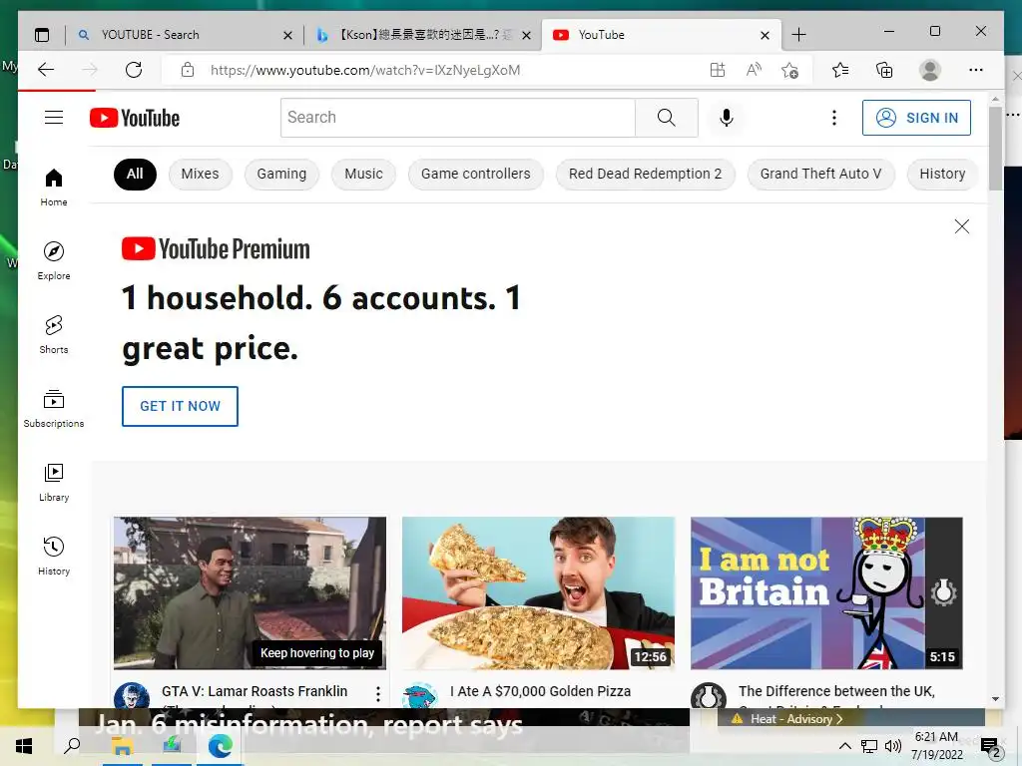Open File Explorer from taskbar
Screen dimensions: 1022x766
pos(122,746)
